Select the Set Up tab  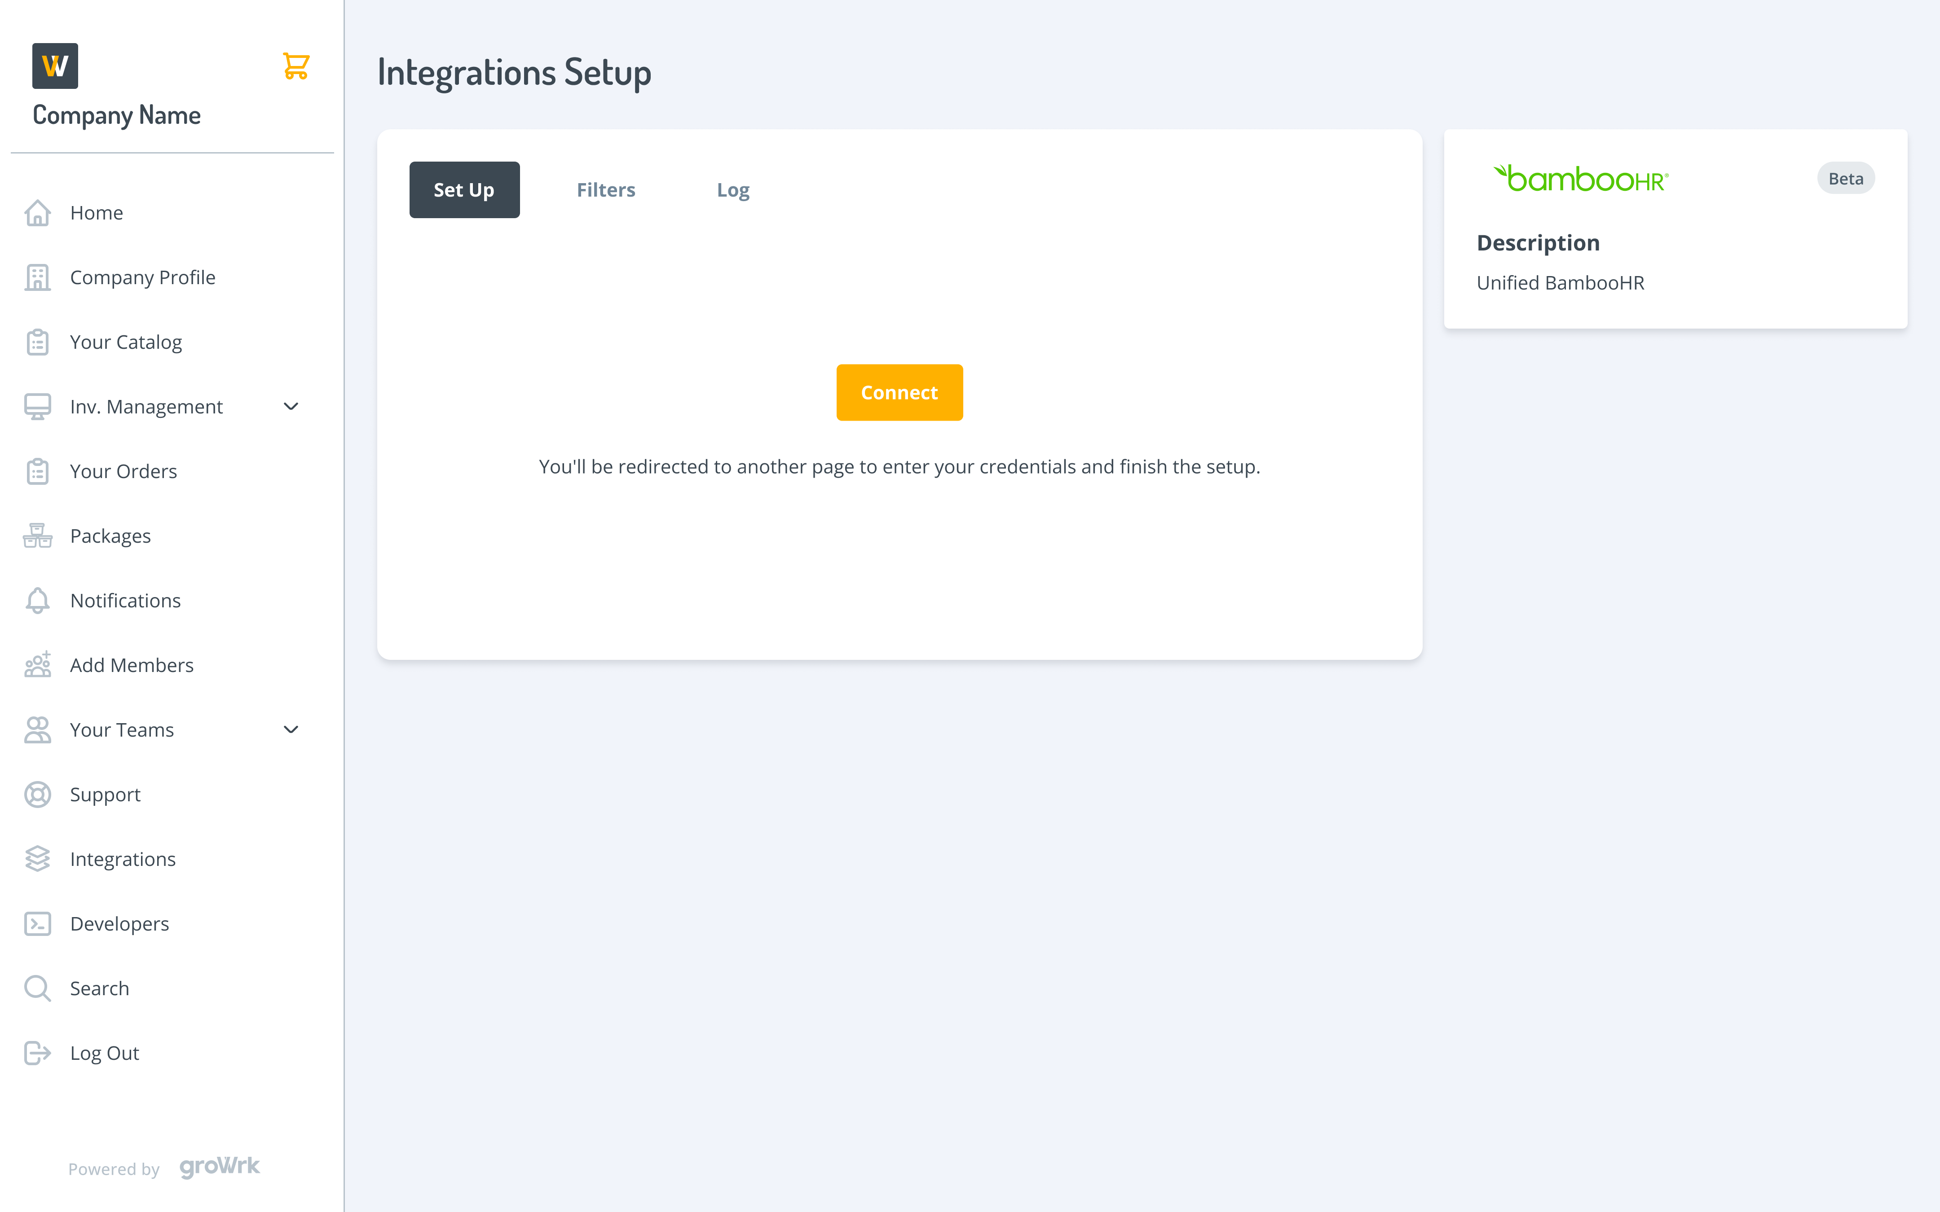[464, 190]
